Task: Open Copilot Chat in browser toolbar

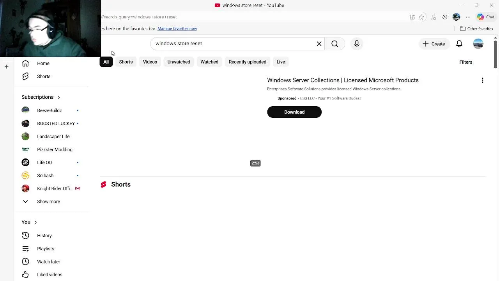Action: coord(486,17)
